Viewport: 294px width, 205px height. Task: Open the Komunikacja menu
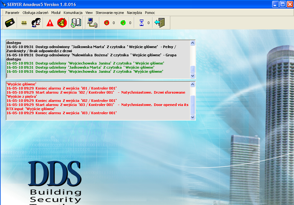[73, 13]
